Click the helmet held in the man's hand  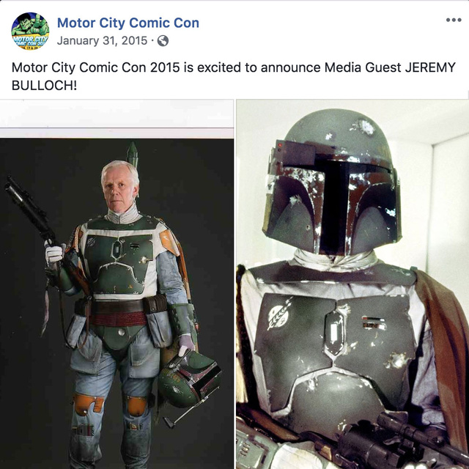tap(189, 379)
